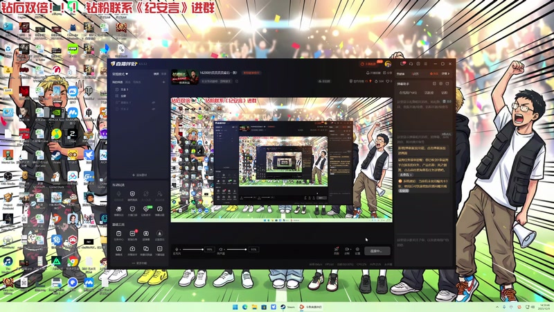The width and height of the screenshot is (554, 312).
Task: Open the first icon in the last tools row
Action: click(x=118, y=249)
